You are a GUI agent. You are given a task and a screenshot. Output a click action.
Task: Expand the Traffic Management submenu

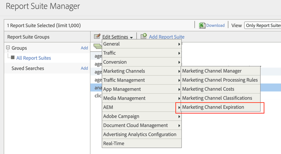coord(141,80)
